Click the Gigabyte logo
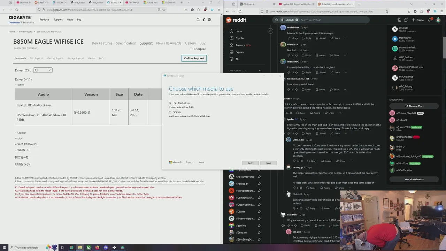This screenshot has height=251, width=446. 20,17
